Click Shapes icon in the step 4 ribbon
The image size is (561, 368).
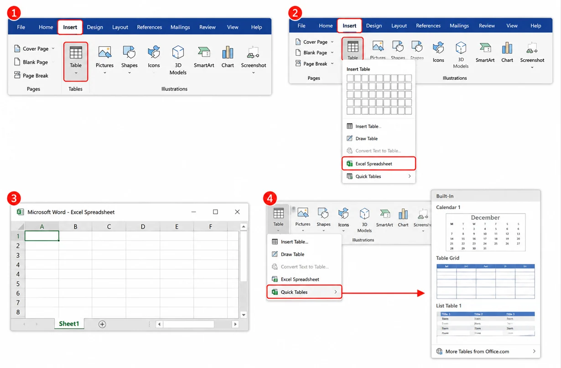pos(323,213)
